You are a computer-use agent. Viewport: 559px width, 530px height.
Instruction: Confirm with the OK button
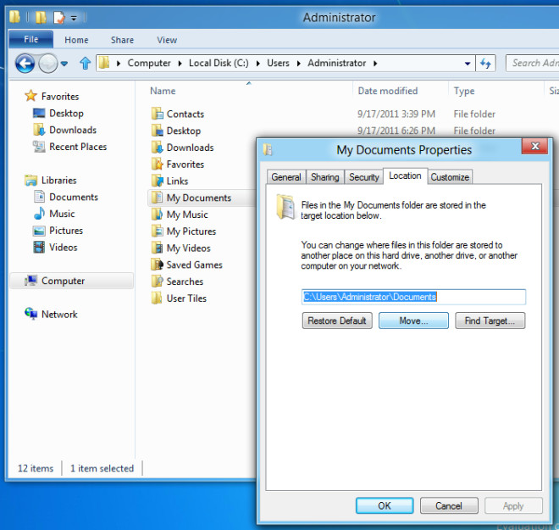385,505
